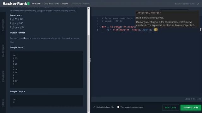Click the 'Built-in mutable sequence.' tooltip text
The width and height of the screenshot is (202, 113).
(150, 18)
